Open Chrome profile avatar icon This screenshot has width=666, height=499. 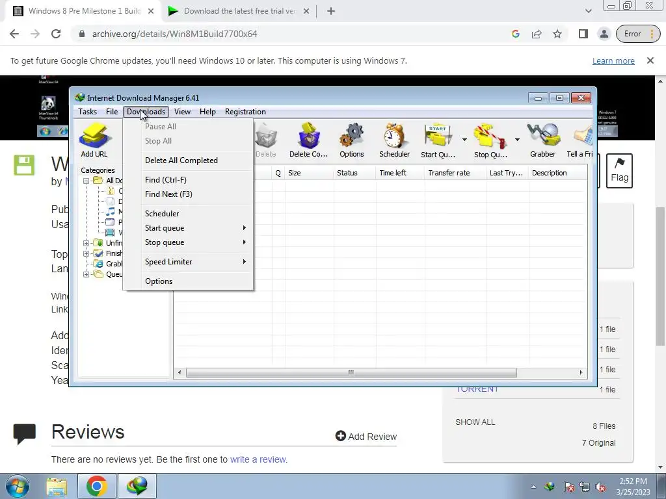pos(604,34)
